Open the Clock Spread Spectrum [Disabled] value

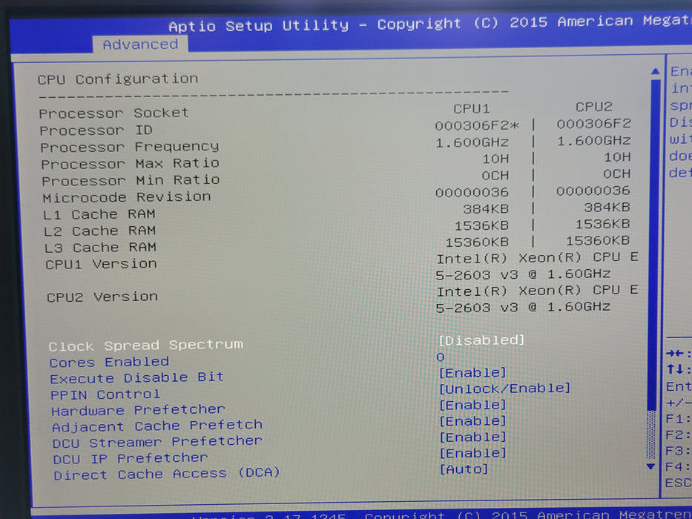pyautogui.click(x=481, y=340)
